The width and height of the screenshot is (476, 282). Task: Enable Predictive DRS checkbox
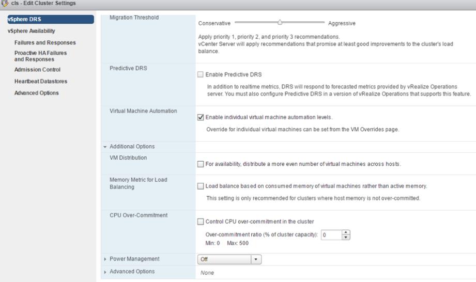[x=201, y=74]
